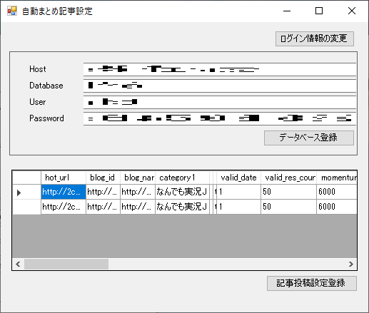Screen dimensions: 369x313
Task: Focus the User input field
Action: pos(220,102)
